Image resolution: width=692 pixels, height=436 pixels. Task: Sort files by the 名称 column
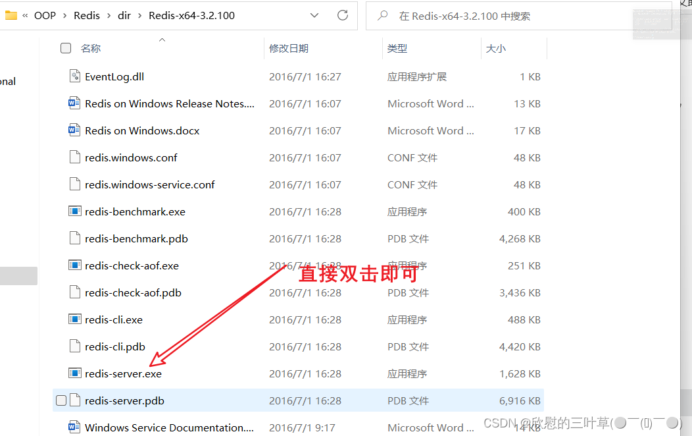[91, 48]
